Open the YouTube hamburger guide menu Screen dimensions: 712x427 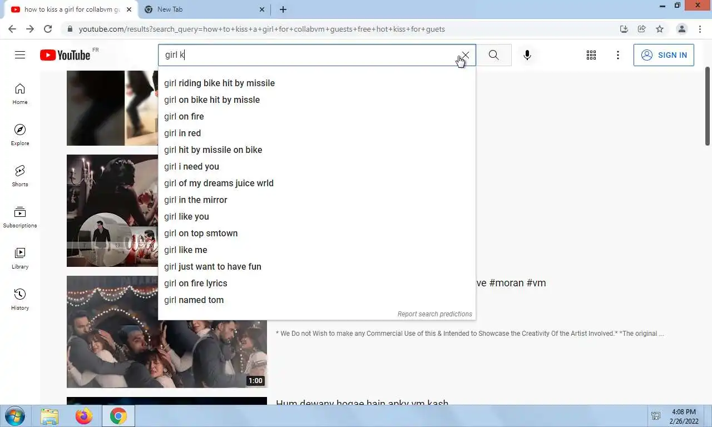[20, 55]
